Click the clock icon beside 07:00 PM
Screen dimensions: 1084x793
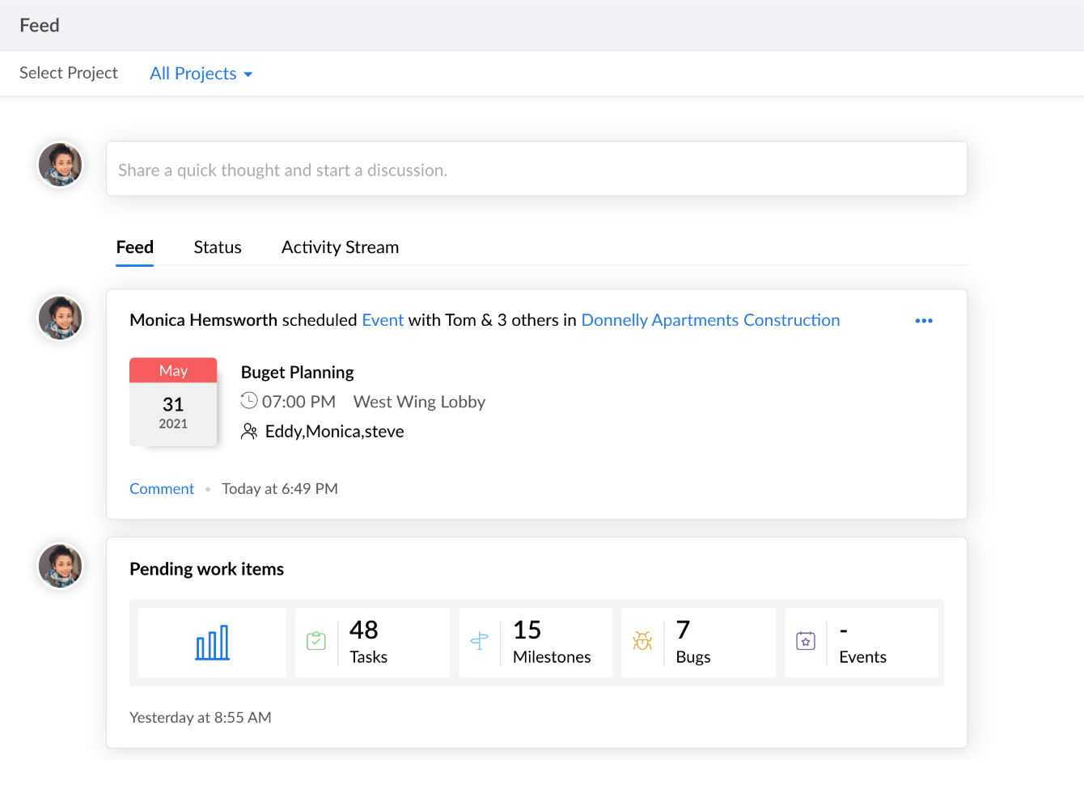pos(249,401)
